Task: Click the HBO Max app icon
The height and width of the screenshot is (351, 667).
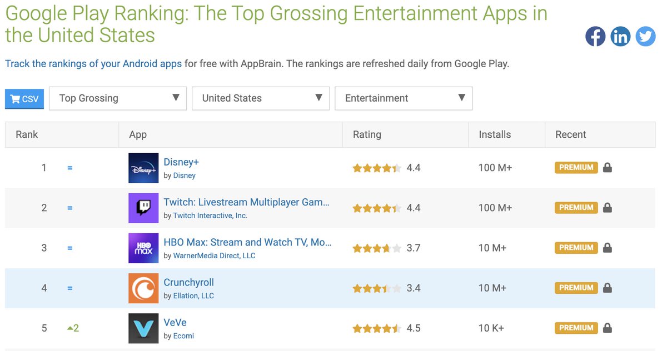Action: (x=143, y=248)
